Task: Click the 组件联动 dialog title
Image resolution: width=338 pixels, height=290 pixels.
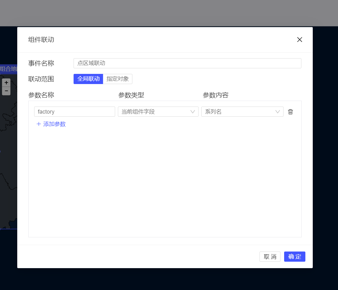Action: pos(41,40)
